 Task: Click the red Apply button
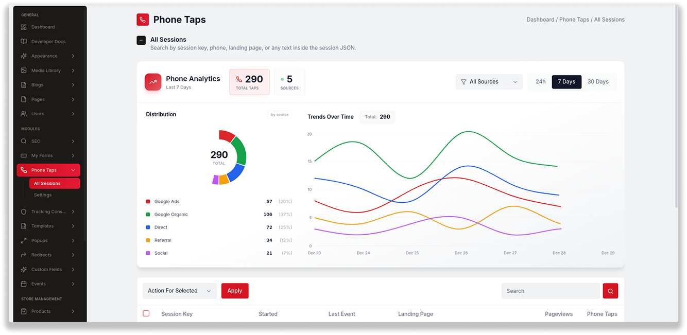(235, 291)
